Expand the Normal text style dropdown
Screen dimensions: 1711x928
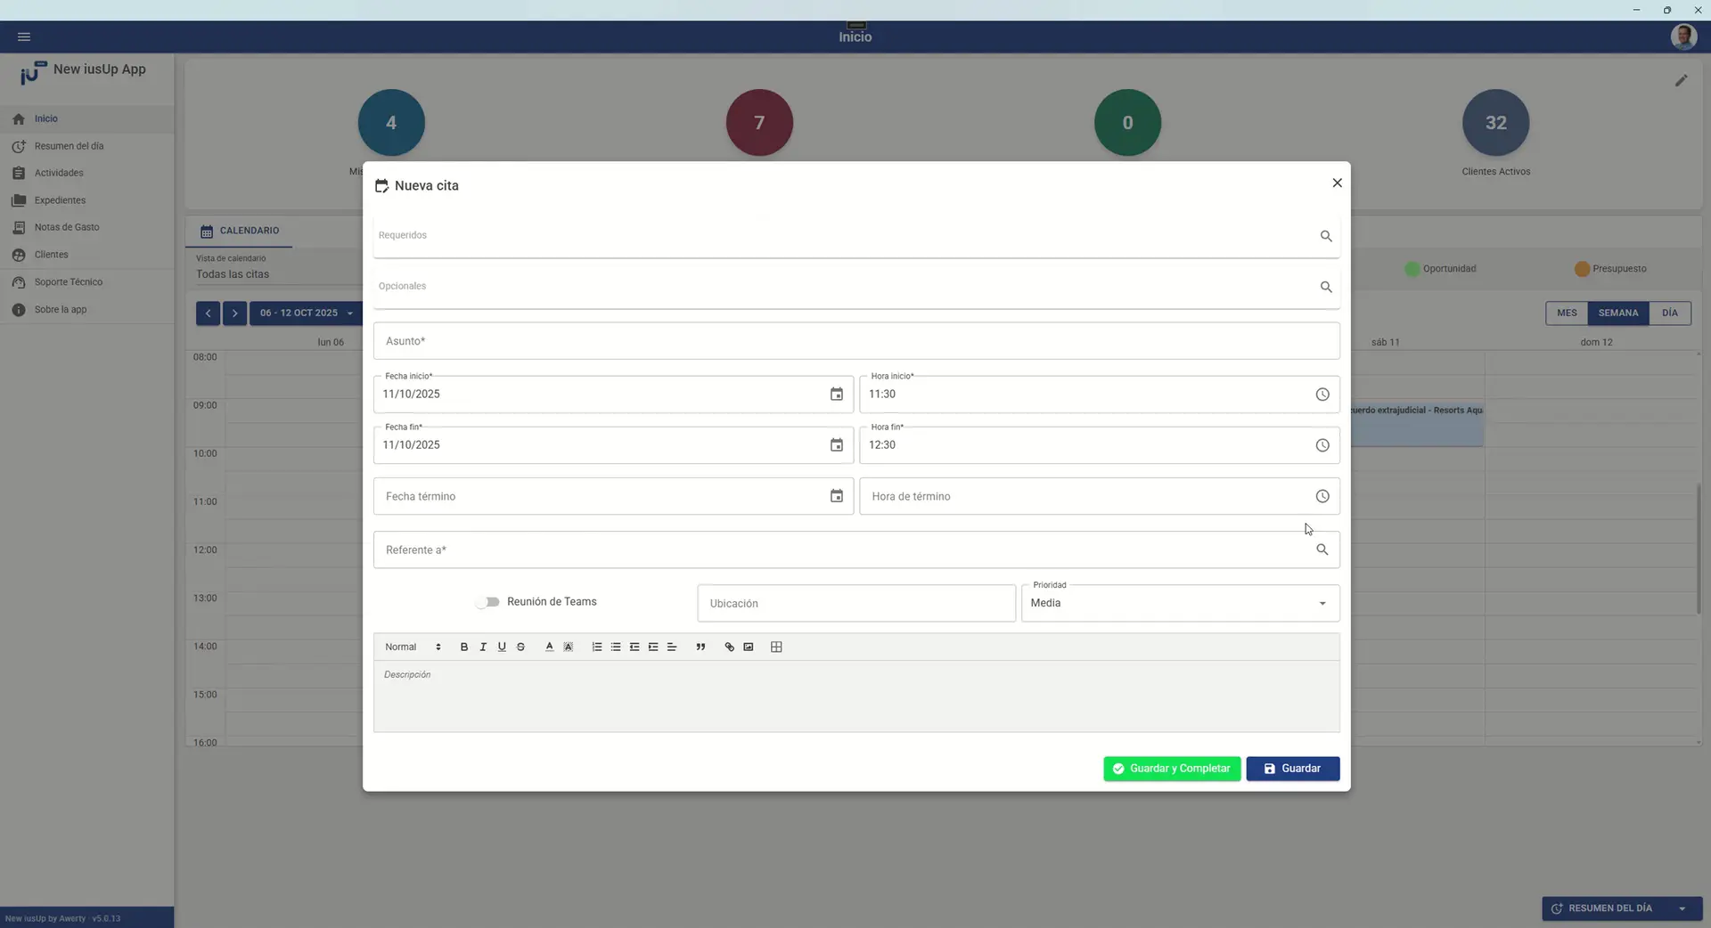click(413, 647)
